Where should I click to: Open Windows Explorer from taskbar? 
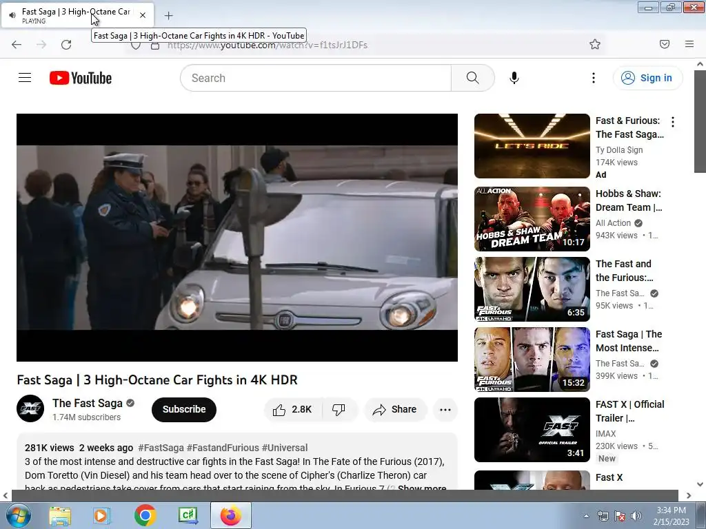click(60, 515)
